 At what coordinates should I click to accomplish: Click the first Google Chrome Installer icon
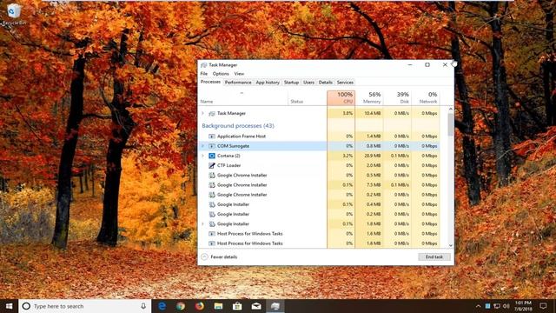coord(212,176)
